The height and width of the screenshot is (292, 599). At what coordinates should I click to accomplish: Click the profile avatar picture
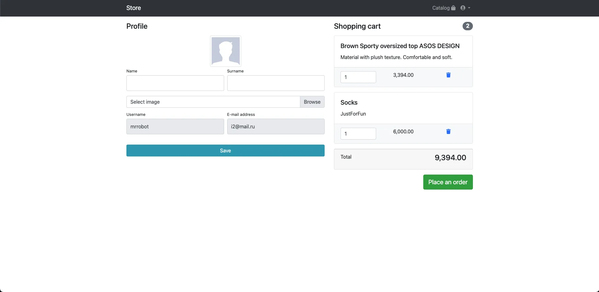[x=226, y=51]
